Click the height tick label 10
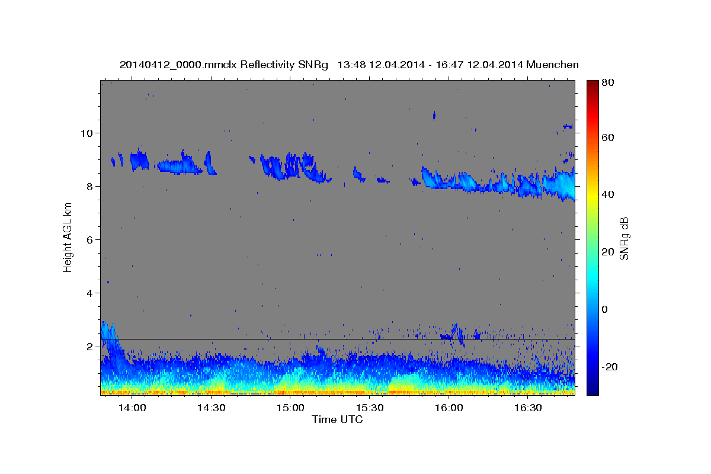The image size is (711, 474). tap(87, 133)
